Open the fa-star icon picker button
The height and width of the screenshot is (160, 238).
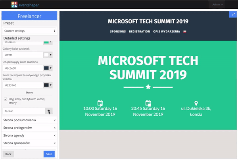point(49,111)
